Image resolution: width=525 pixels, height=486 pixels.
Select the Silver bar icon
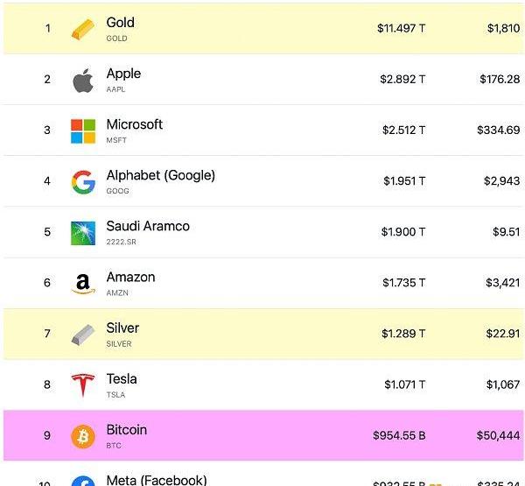tap(83, 335)
